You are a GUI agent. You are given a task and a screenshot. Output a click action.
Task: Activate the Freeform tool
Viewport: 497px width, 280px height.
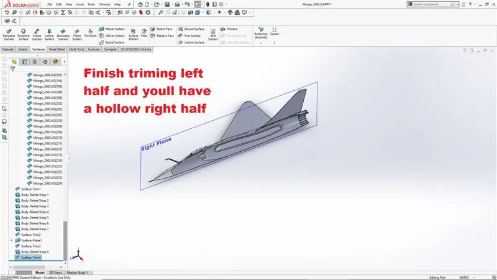click(90, 33)
